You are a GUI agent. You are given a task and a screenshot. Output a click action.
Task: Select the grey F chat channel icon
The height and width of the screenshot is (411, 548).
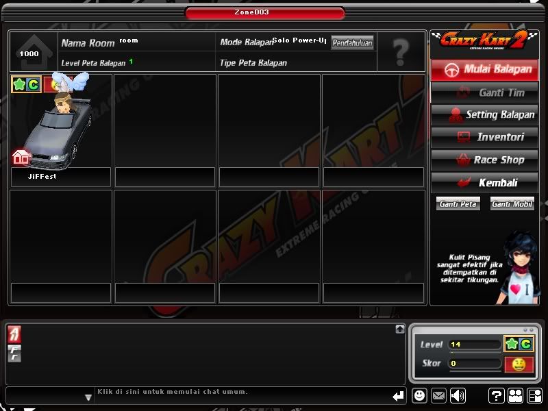[x=14, y=353]
